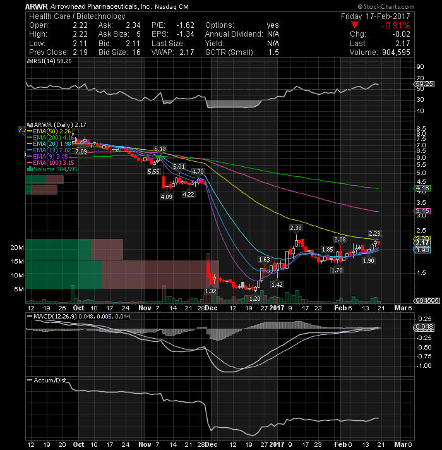Click the Options yes value
Viewport: 442px width, 450px height.
pyautogui.click(x=273, y=25)
